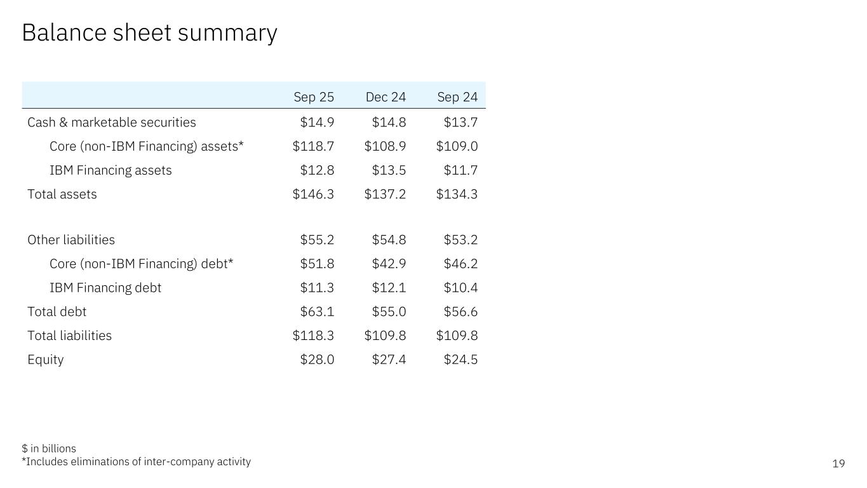The width and height of the screenshot is (867, 488).
Task: Select the Total assets row label
Action: click(62, 194)
